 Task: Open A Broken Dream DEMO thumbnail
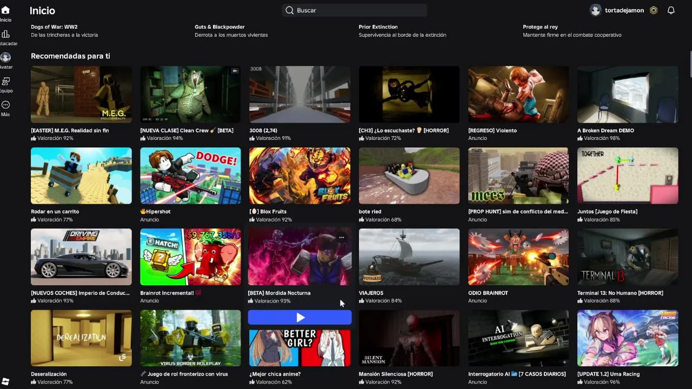click(628, 95)
